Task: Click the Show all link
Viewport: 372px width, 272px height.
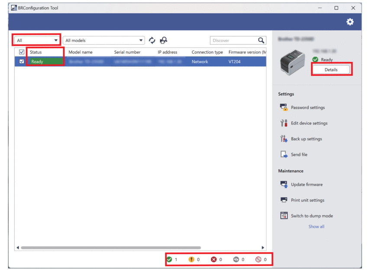Action: tap(316, 227)
